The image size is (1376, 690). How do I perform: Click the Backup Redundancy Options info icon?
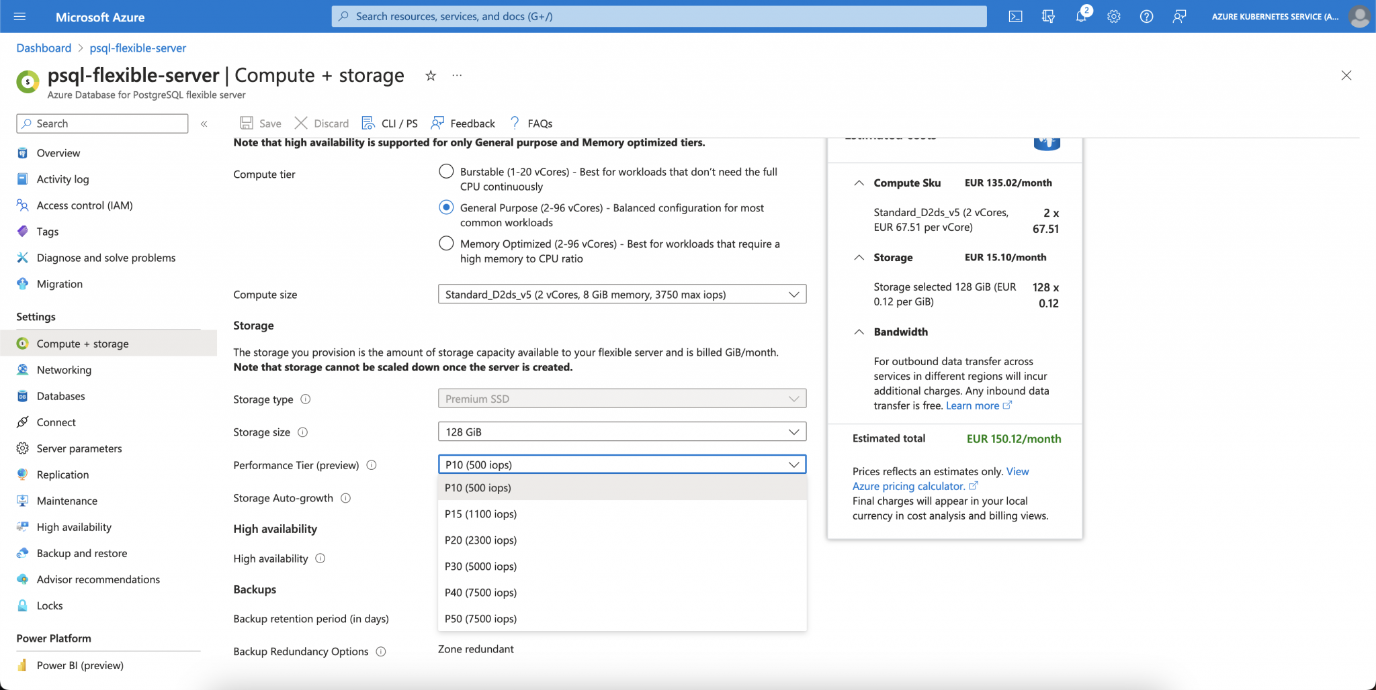381,652
